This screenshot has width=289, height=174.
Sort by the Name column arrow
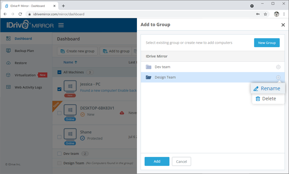coord(76,62)
